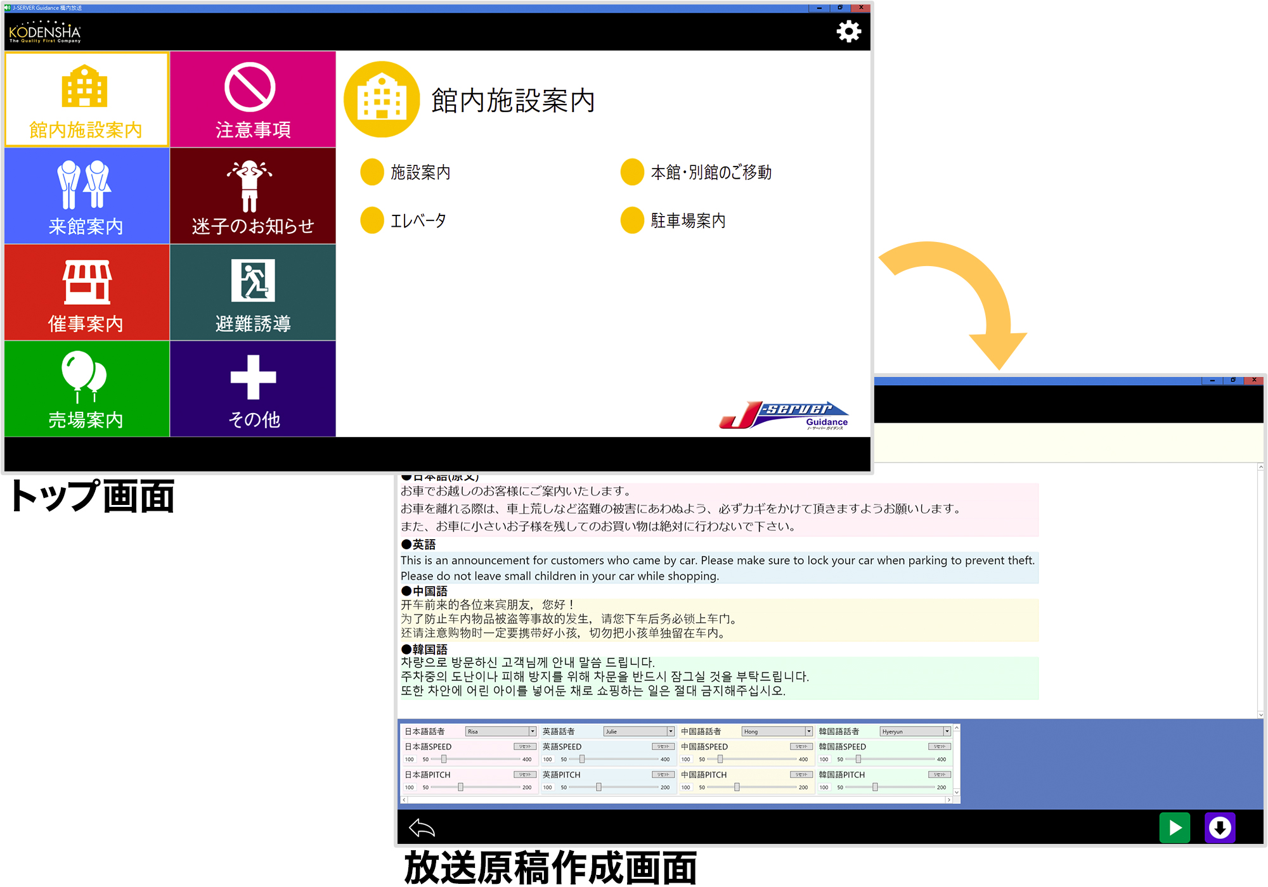Click the 日本語SPEED slider handle
The height and width of the screenshot is (887, 1268).
(444, 759)
